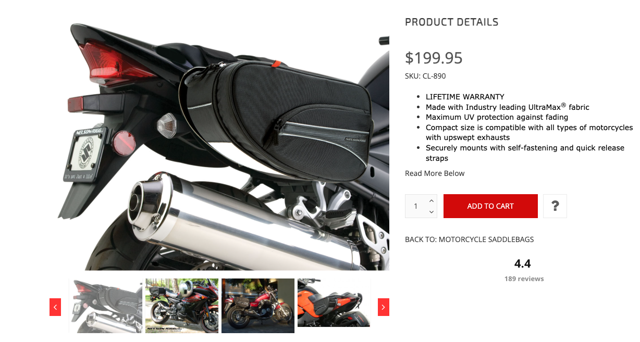Select the Product Details heading
The height and width of the screenshot is (342, 640).
coord(452,22)
